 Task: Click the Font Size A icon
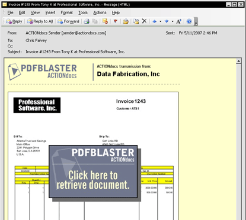coord(179,21)
